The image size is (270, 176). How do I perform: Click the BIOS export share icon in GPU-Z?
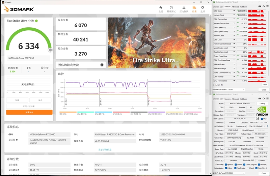(258, 119)
